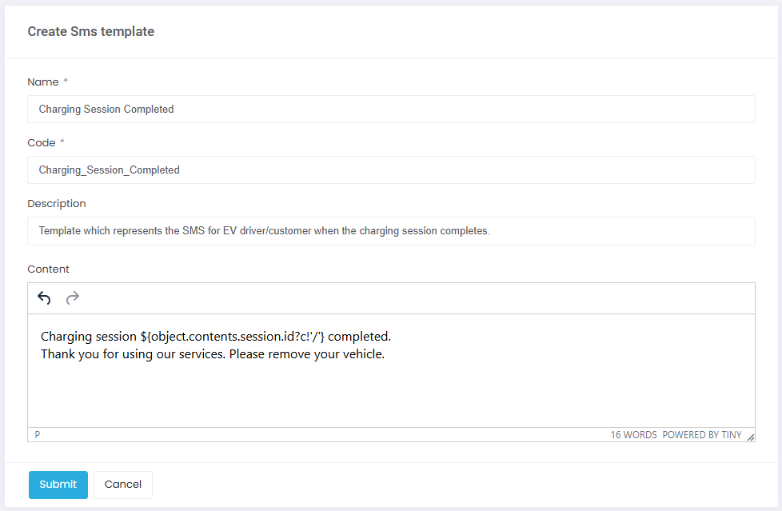The image size is (782, 511).
Task: Click the Name field label
Action: click(43, 82)
